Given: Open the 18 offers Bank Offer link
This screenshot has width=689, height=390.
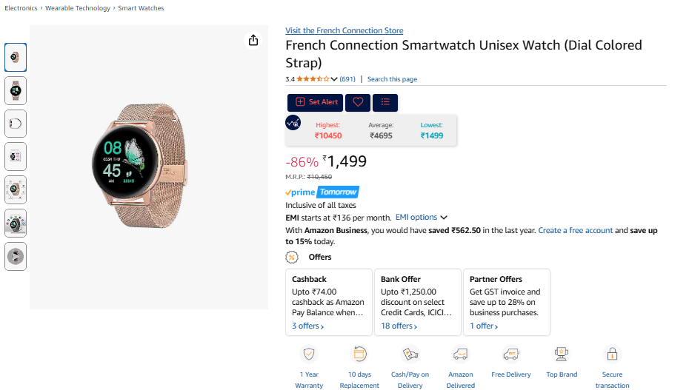Looking at the screenshot, I should tap(399, 326).
